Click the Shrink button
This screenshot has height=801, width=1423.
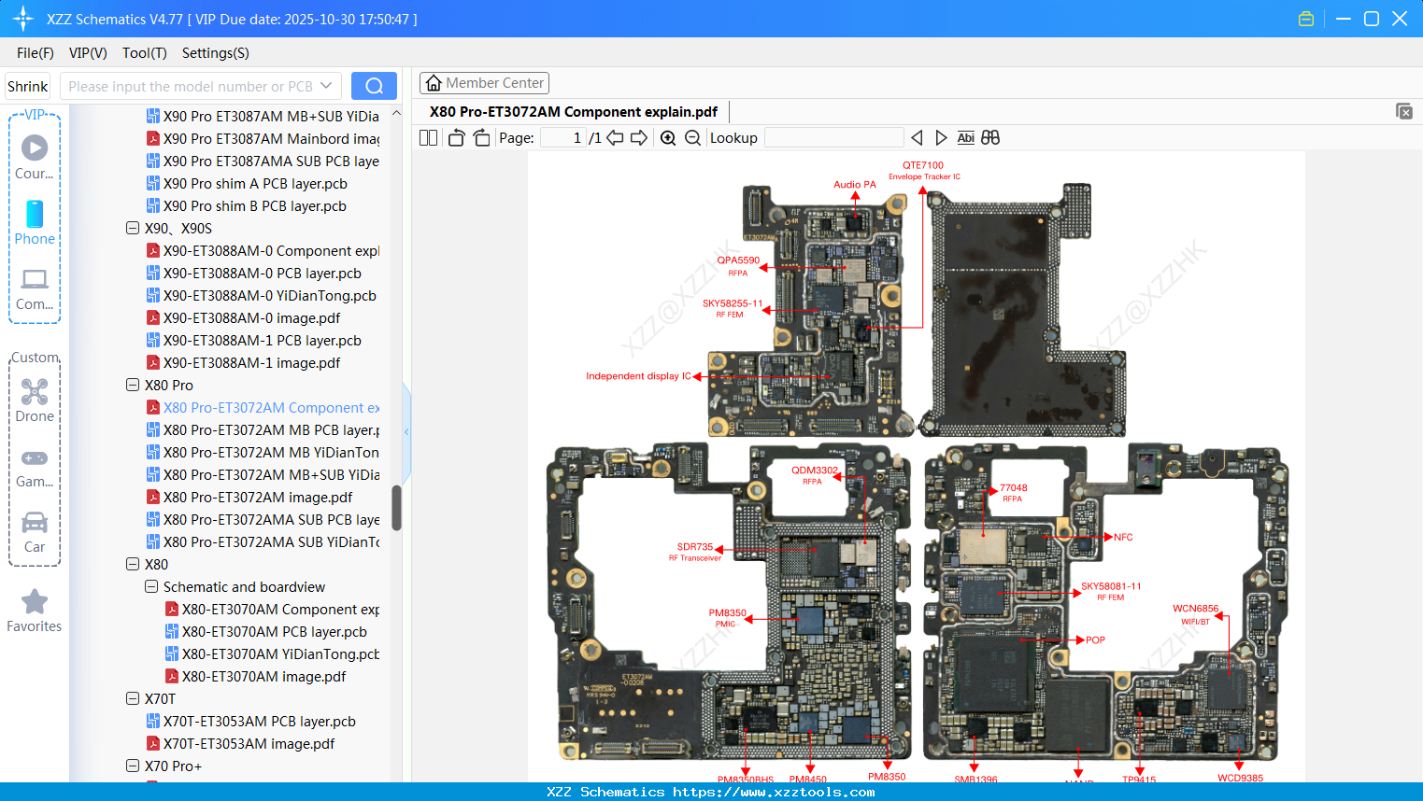pyautogui.click(x=28, y=86)
